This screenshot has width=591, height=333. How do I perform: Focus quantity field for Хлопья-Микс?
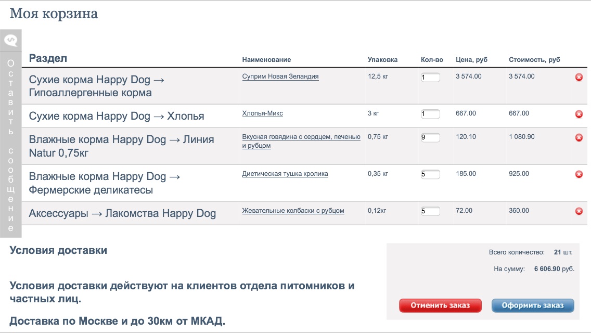pyautogui.click(x=430, y=114)
